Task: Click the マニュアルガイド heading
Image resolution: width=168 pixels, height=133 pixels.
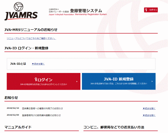Action: coord(18,127)
